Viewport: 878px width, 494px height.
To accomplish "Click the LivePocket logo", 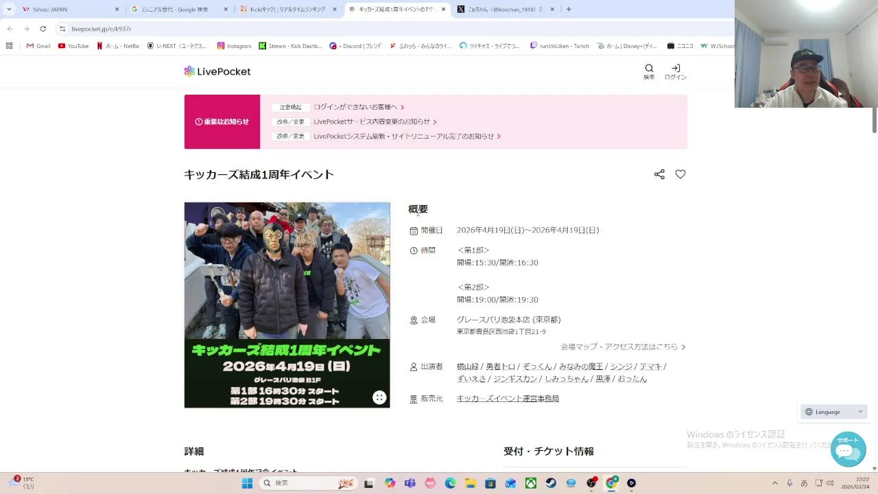I will pos(217,71).
